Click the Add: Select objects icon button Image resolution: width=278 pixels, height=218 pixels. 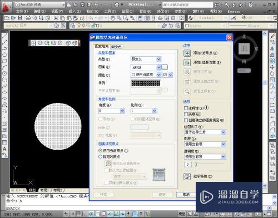pyautogui.click(x=187, y=62)
